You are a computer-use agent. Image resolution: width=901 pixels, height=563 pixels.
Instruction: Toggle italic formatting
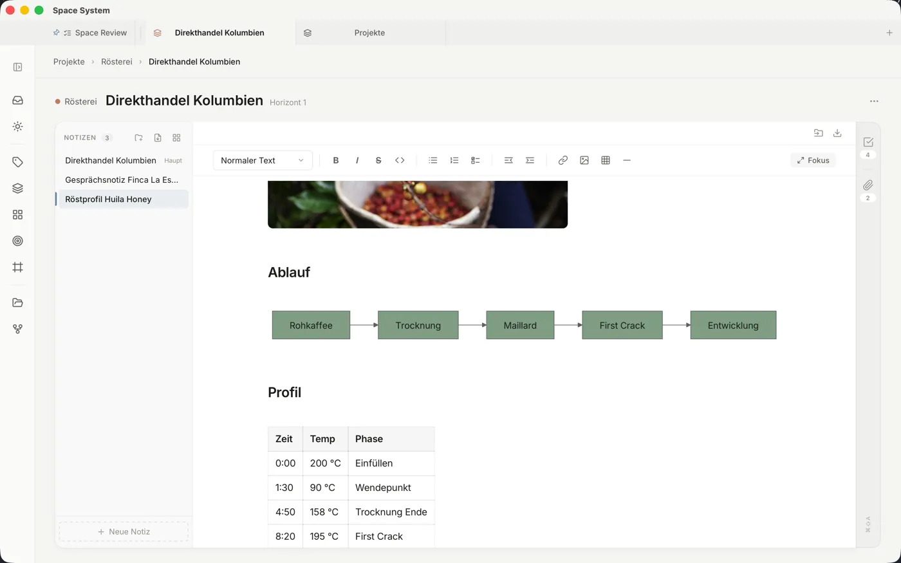tap(357, 160)
